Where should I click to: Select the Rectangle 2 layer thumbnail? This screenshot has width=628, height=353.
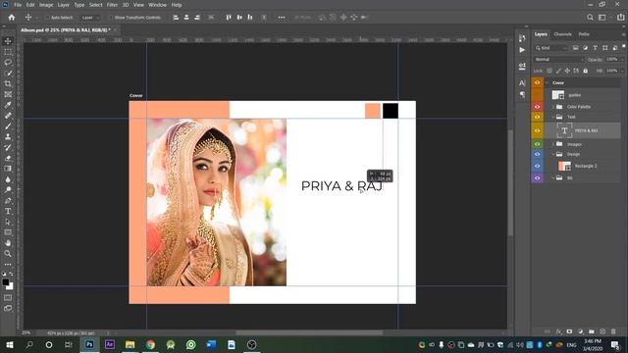[x=564, y=166]
